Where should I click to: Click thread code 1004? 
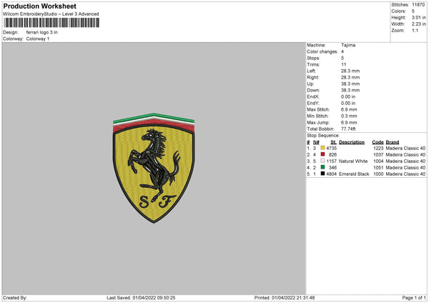point(378,161)
